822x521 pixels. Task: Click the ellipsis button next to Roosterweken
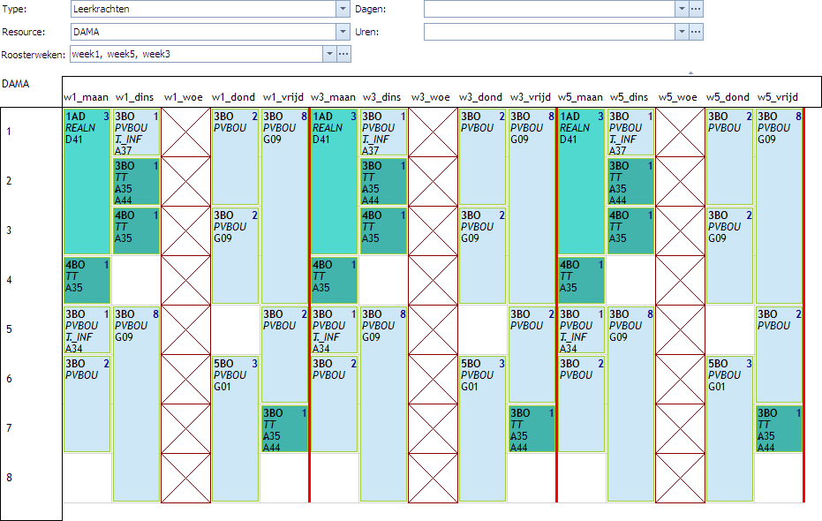343,54
